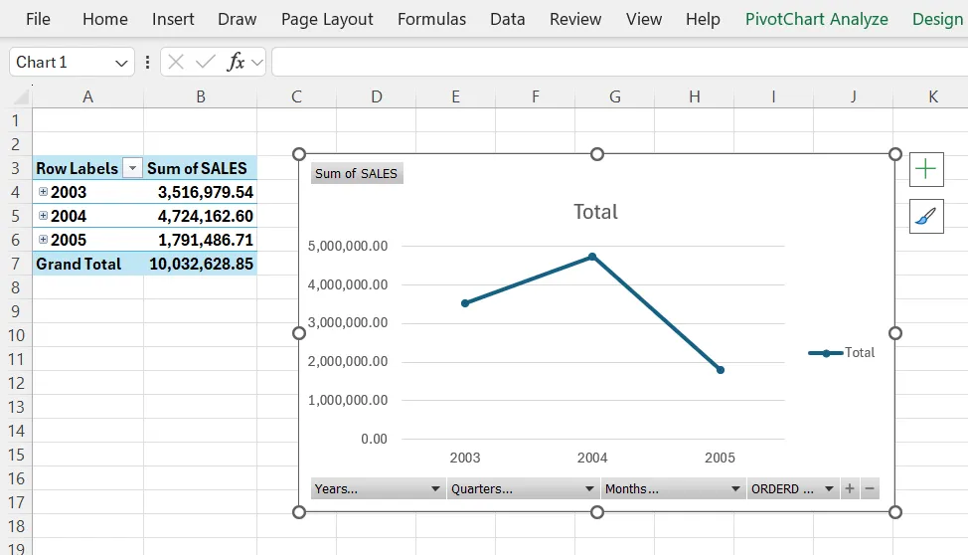Switch to the Page Layout tab
The image size is (968, 555).
coord(327,19)
